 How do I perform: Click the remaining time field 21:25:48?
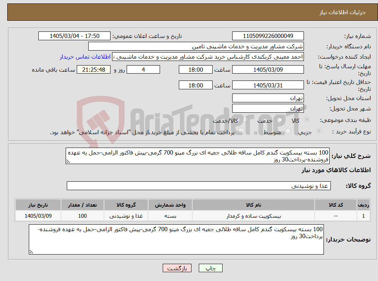94,70
